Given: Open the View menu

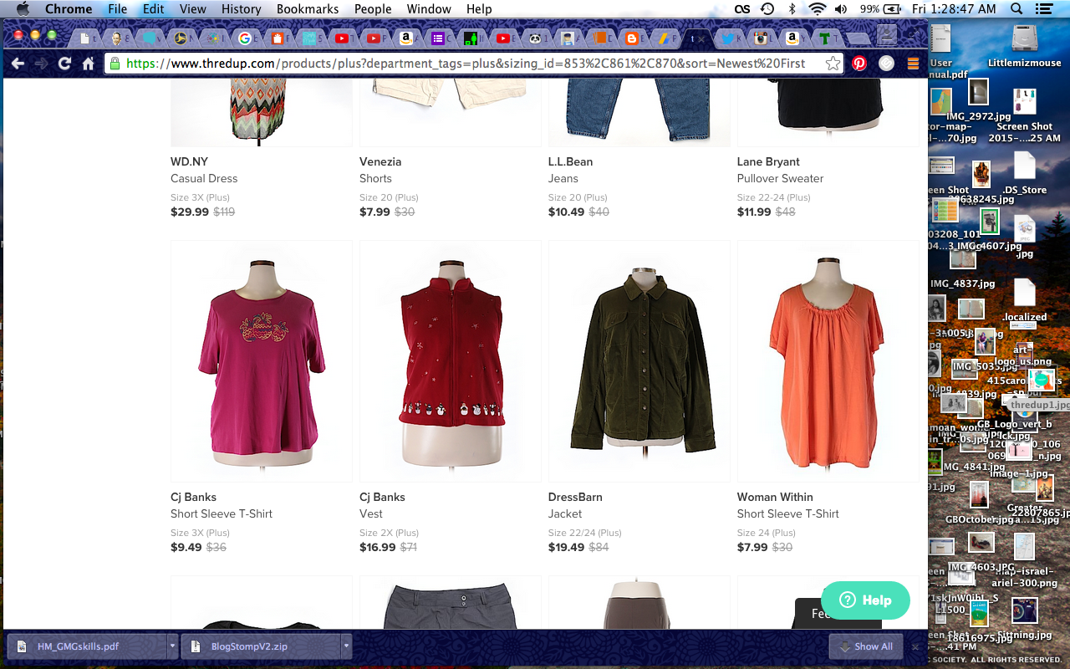Looking at the screenshot, I should point(192,9).
